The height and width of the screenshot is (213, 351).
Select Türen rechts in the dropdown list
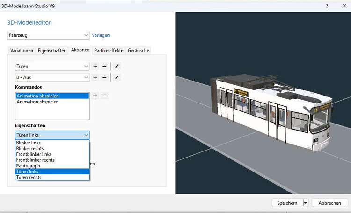point(29,177)
